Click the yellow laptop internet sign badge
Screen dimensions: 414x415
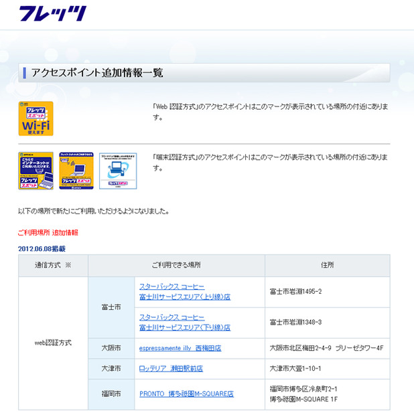pos(36,171)
